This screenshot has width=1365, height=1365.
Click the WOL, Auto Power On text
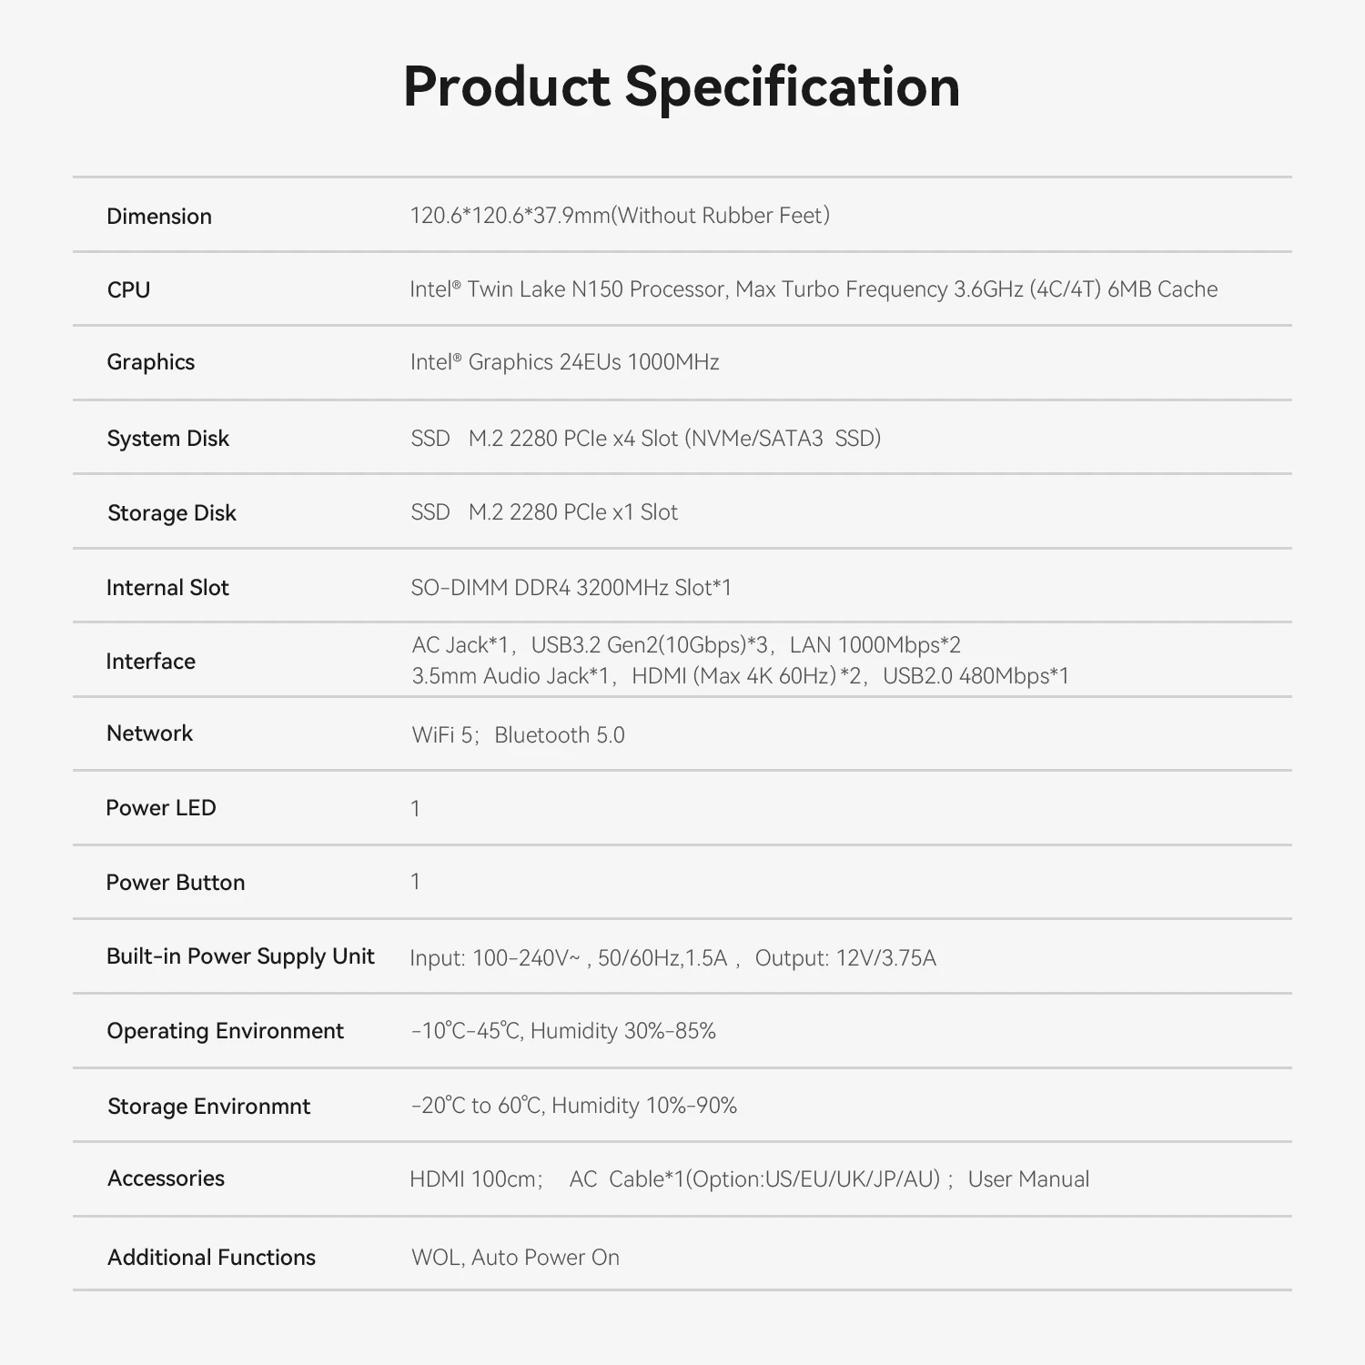[x=515, y=1258]
